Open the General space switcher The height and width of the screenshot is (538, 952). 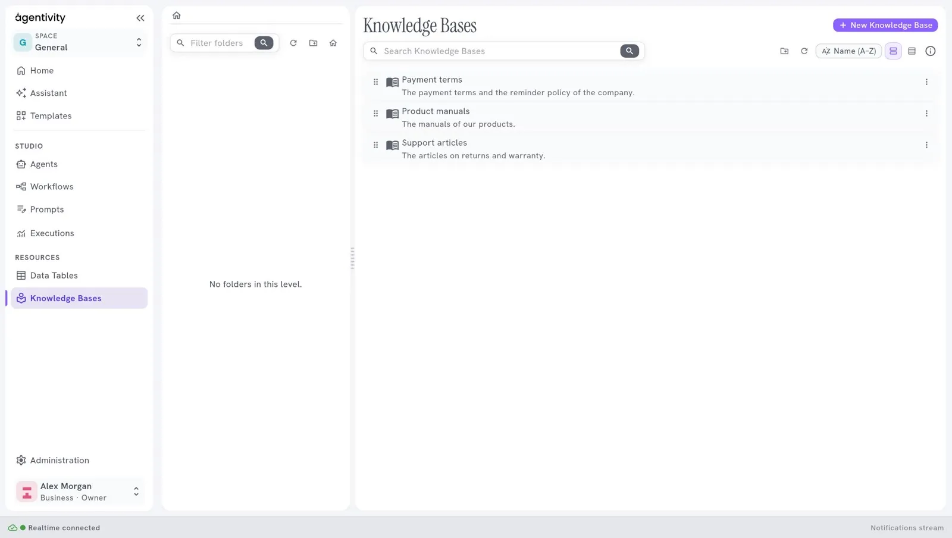(x=79, y=42)
